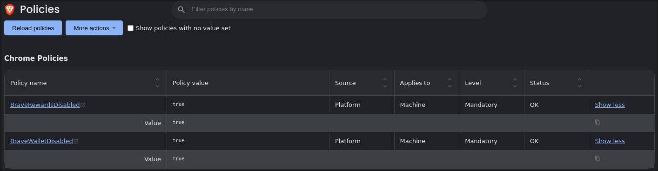This screenshot has width=658, height=171.
Task: Click expanded true value under BraveWalletDisabled
Action: 179,159
